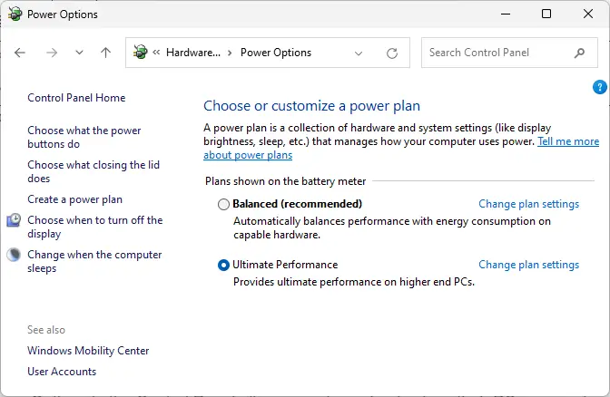Open the blue Help question mark

(599, 87)
